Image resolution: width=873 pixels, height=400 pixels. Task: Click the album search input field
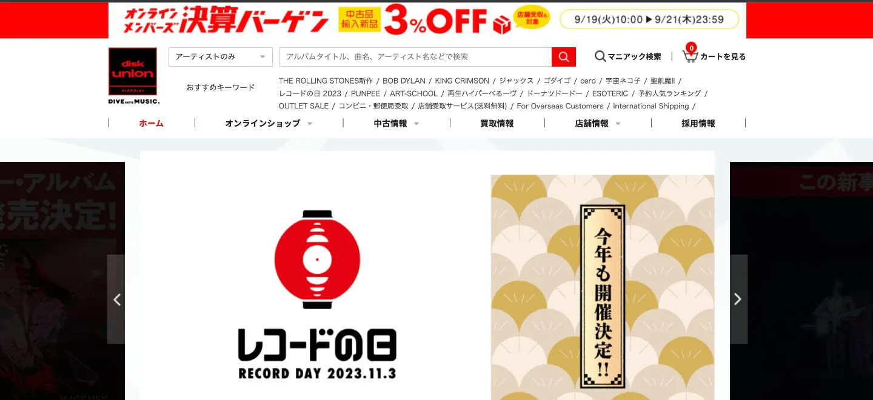(x=415, y=57)
